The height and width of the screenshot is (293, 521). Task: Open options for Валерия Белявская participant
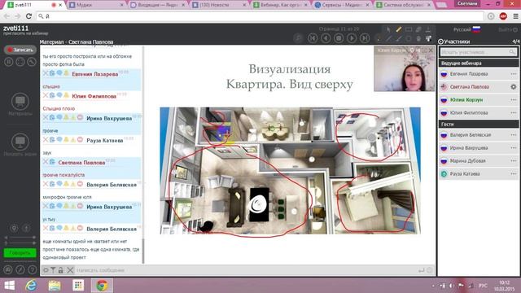514,135
